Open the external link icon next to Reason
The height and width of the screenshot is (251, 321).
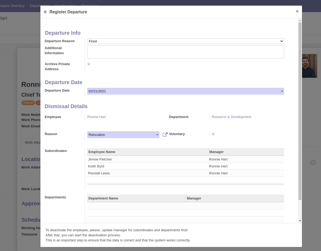tap(165, 135)
